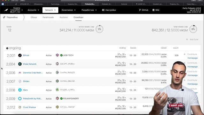Open Homepage link for Shiden
204x115 pixels.
point(193,84)
